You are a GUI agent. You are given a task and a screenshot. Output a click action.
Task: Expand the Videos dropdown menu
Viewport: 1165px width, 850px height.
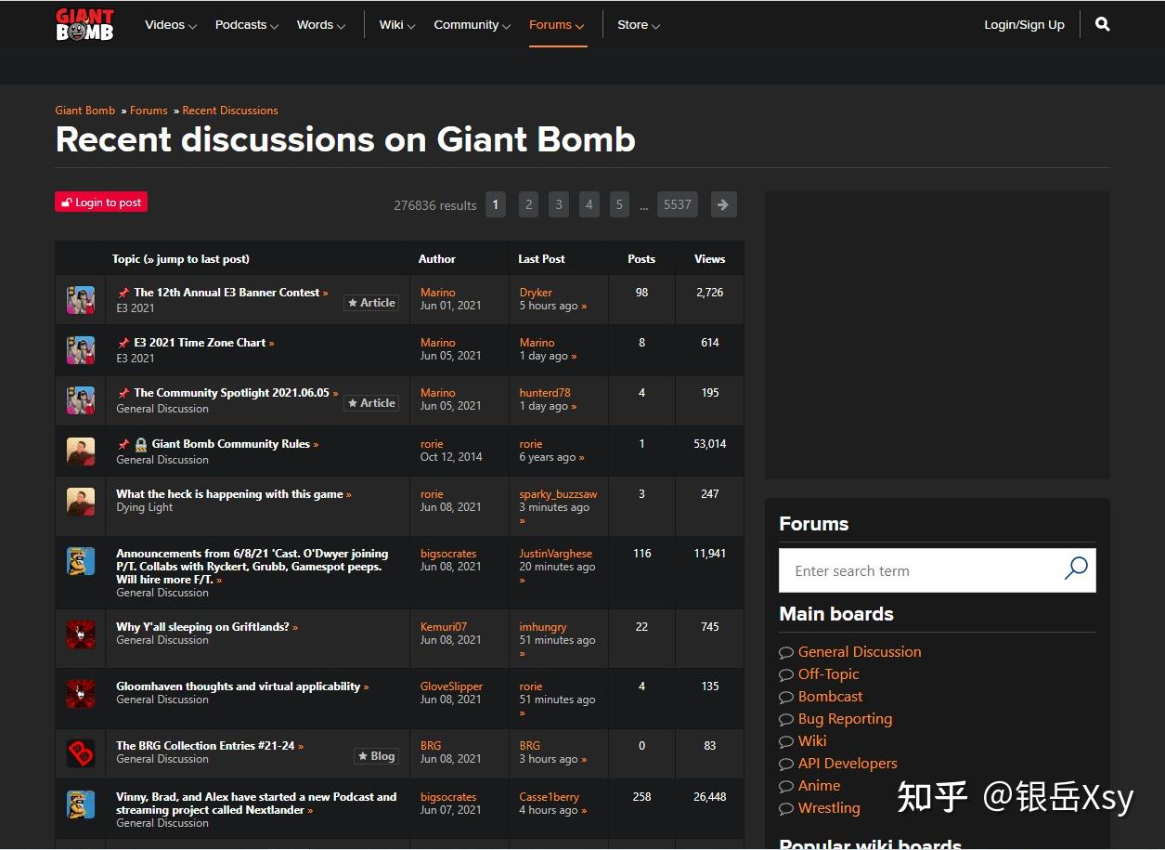pyautogui.click(x=170, y=25)
